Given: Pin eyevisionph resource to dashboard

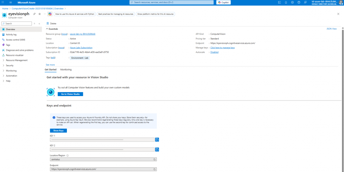Looking at the screenshot, I should pos(34,14).
